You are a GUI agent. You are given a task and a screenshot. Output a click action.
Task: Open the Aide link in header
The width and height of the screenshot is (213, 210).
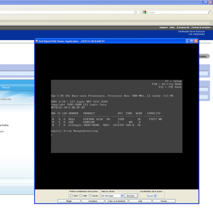pyautogui.click(x=172, y=27)
